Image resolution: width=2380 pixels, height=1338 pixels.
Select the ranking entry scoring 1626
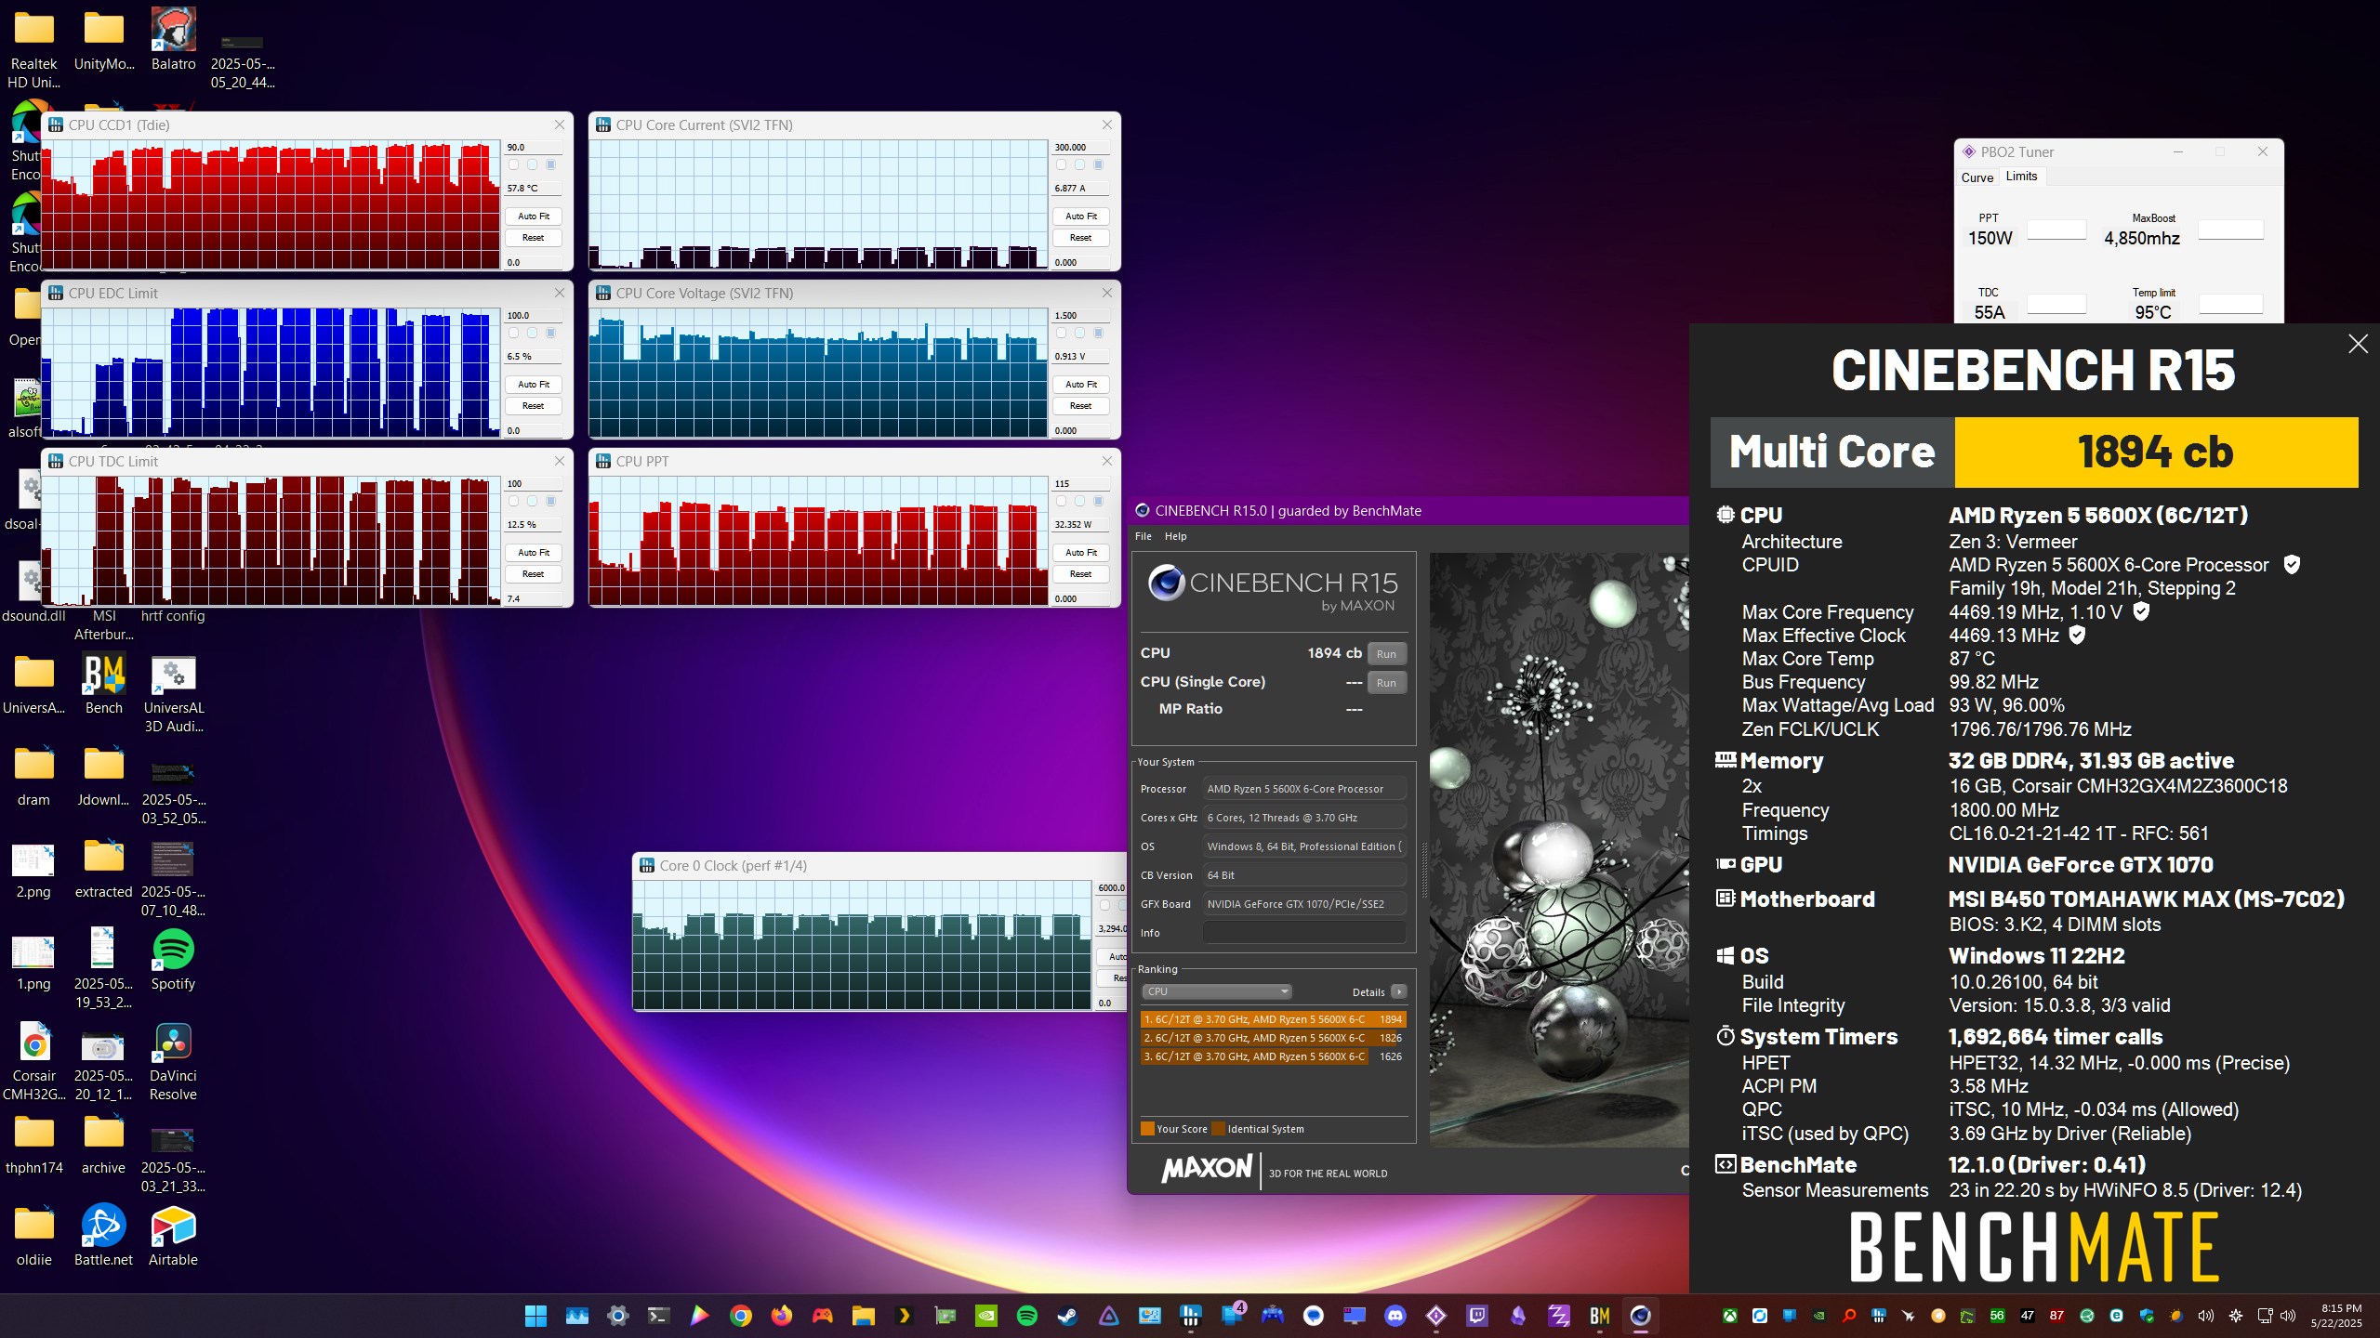click(x=1273, y=1056)
